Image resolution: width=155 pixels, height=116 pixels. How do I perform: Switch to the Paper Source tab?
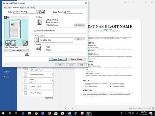(x=25, y=8)
